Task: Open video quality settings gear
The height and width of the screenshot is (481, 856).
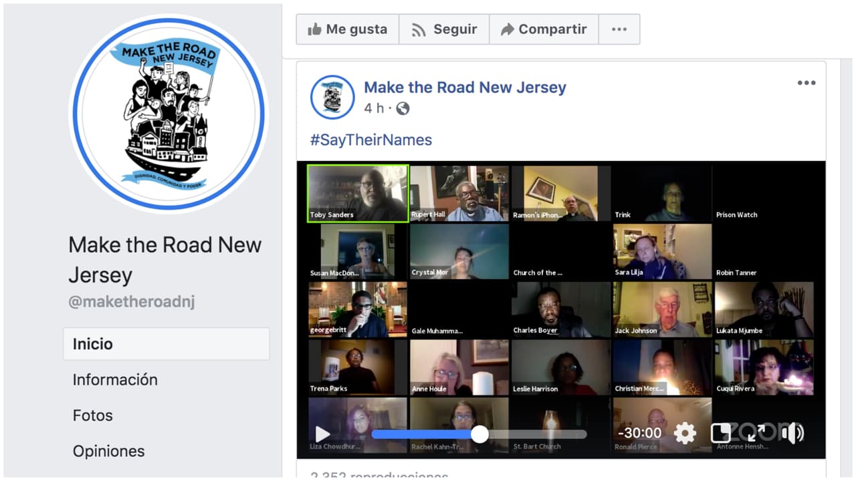Action: coord(685,434)
